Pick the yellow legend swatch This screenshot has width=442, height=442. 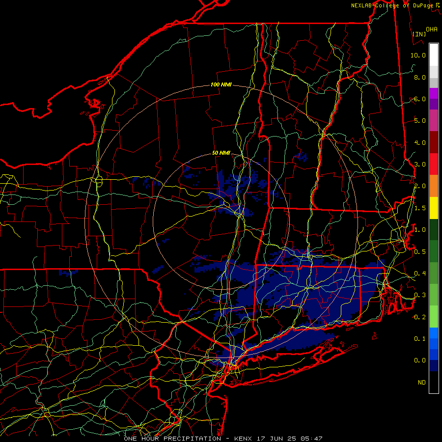click(x=434, y=208)
